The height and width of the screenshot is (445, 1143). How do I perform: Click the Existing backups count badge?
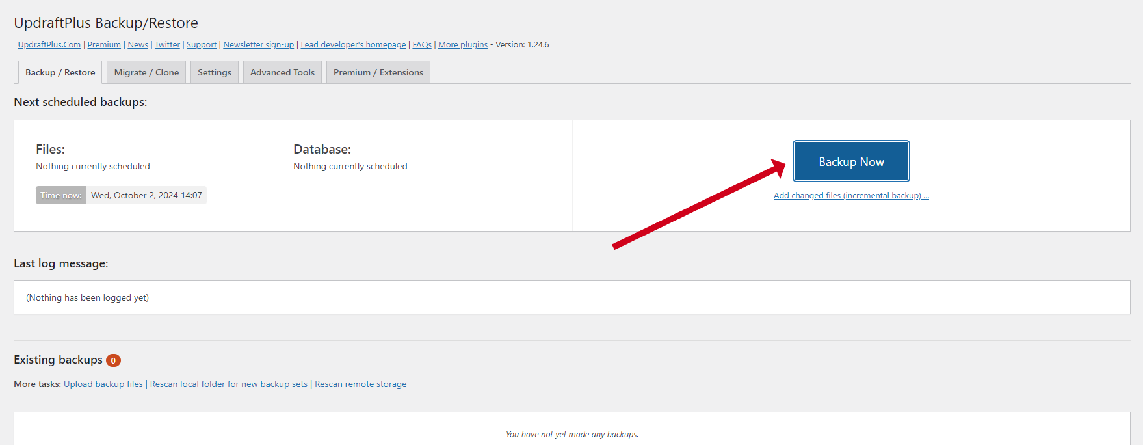(x=113, y=360)
